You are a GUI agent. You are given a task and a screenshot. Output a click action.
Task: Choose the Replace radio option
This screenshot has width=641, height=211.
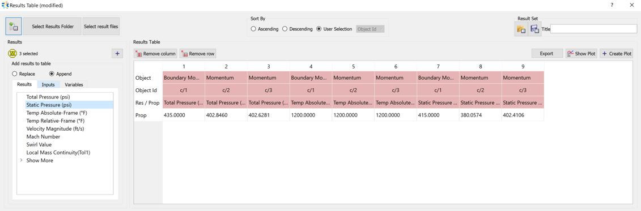(x=24, y=74)
